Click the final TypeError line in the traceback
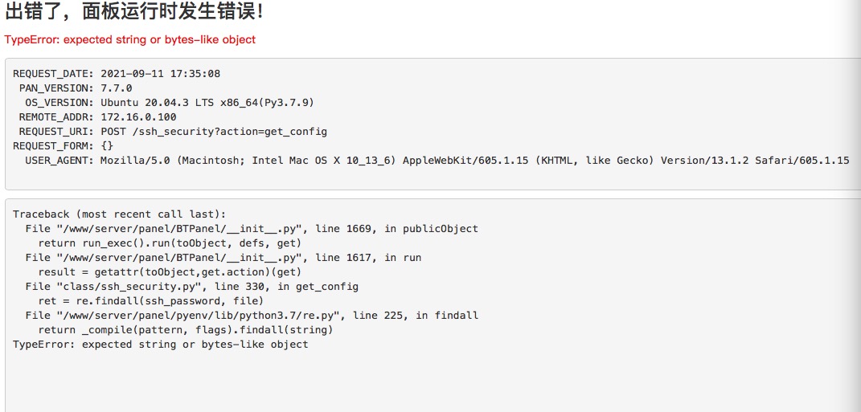861x412 pixels. coord(160,345)
